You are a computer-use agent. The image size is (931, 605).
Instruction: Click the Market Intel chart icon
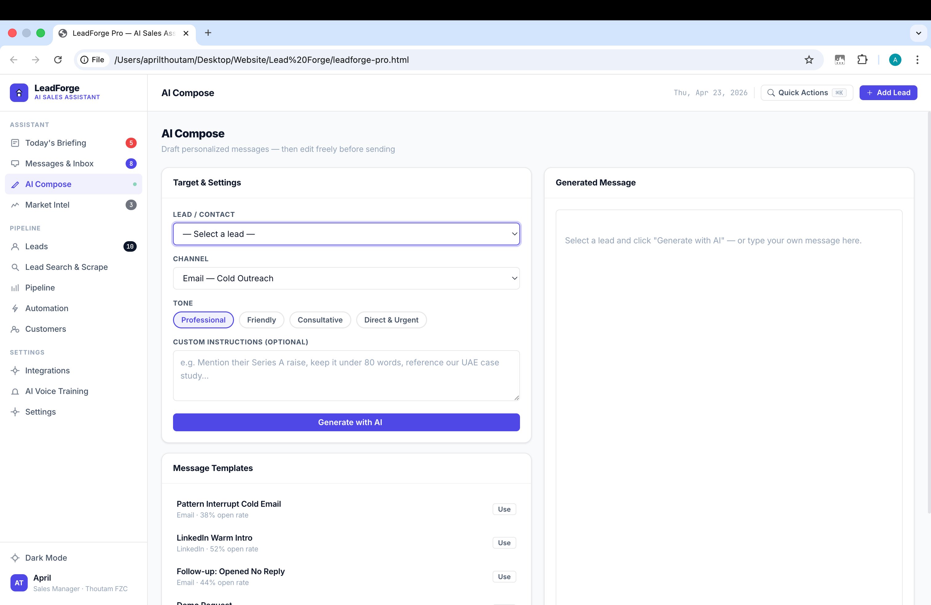tap(15, 205)
